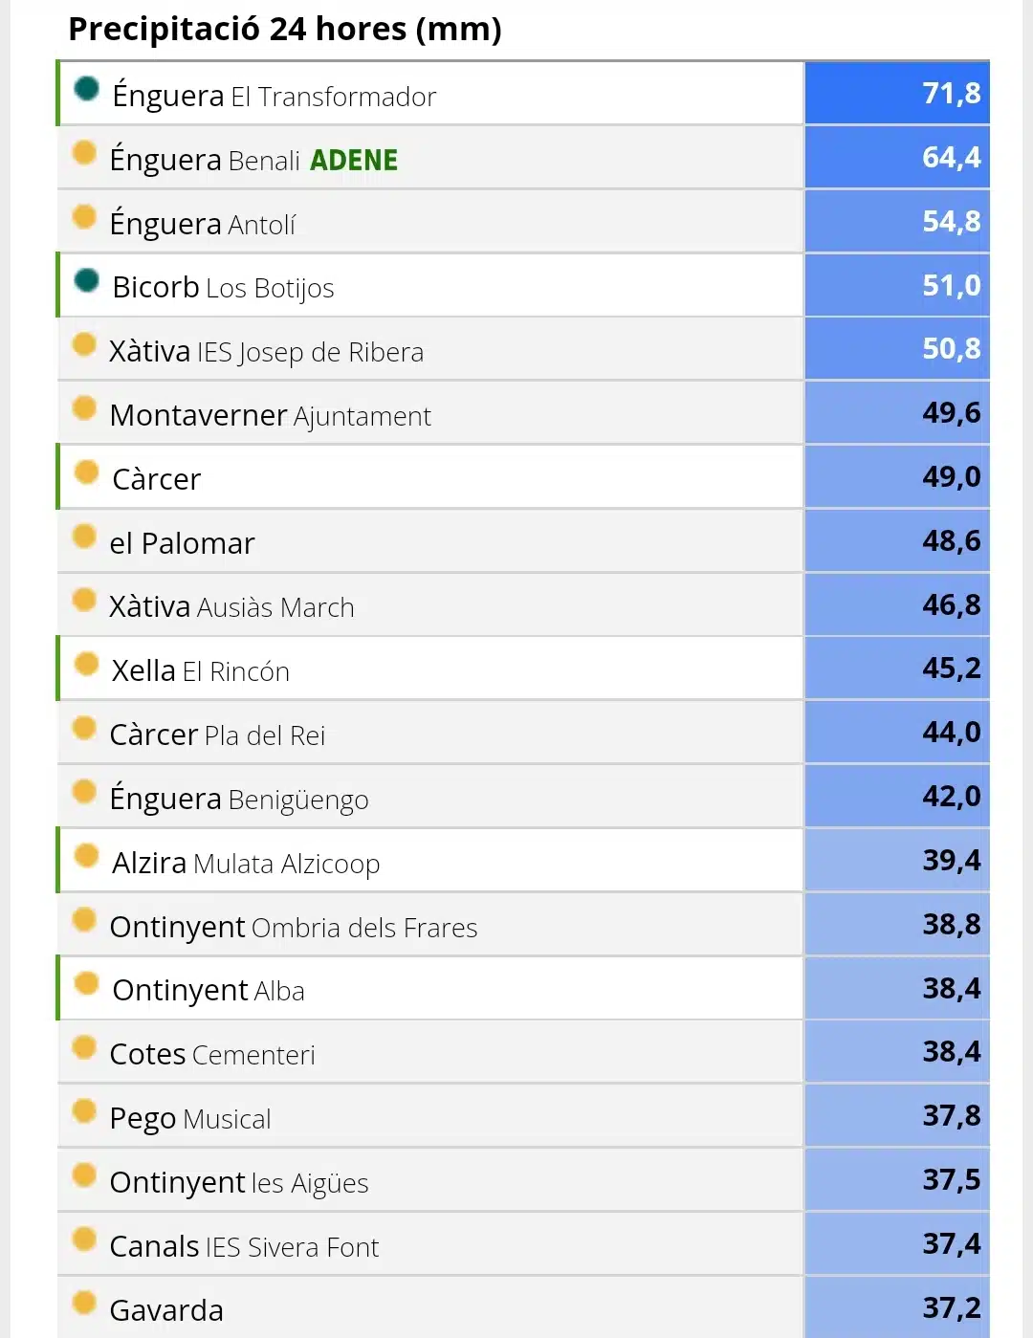Click the Precipitació 24 hores heading

285,29
